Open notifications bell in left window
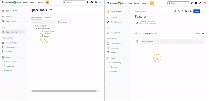209x101 pixels. pos(87,2)
